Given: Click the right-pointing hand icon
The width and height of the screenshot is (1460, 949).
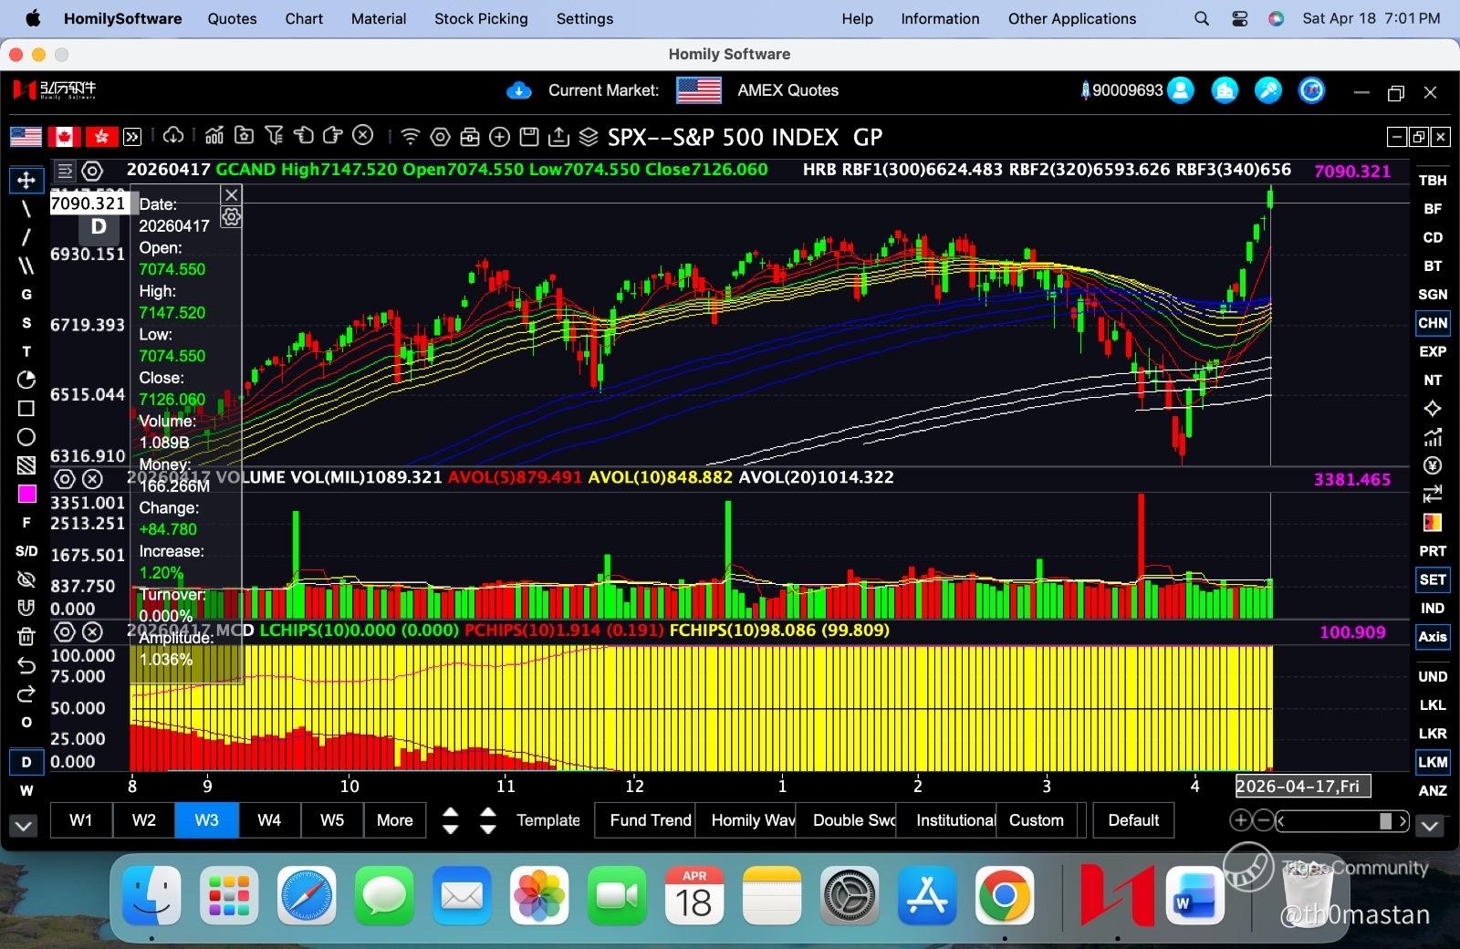Looking at the screenshot, I should pos(333,136).
